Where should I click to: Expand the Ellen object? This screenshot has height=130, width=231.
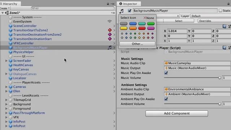click(x=6, y=91)
